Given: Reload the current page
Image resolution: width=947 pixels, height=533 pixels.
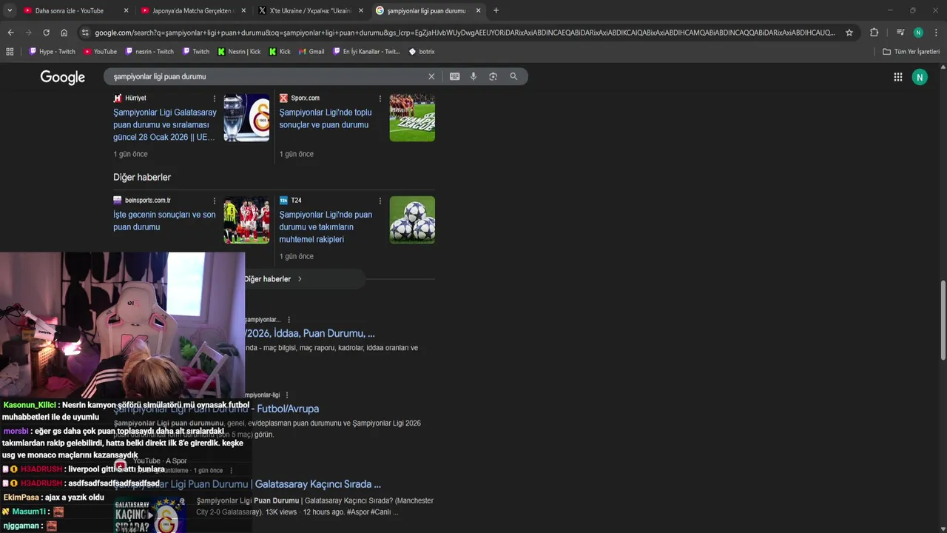Looking at the screenshot, I should pos(46,33).
